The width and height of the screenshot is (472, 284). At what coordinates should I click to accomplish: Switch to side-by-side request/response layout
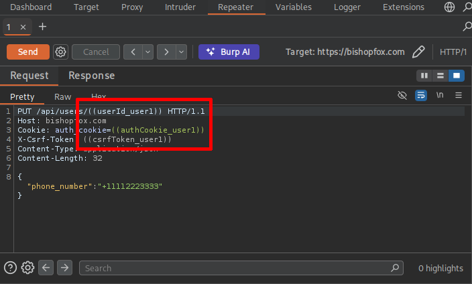424,76
